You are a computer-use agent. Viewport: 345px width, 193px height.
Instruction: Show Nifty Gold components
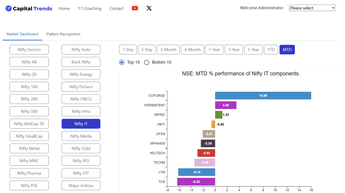(81, 148)
